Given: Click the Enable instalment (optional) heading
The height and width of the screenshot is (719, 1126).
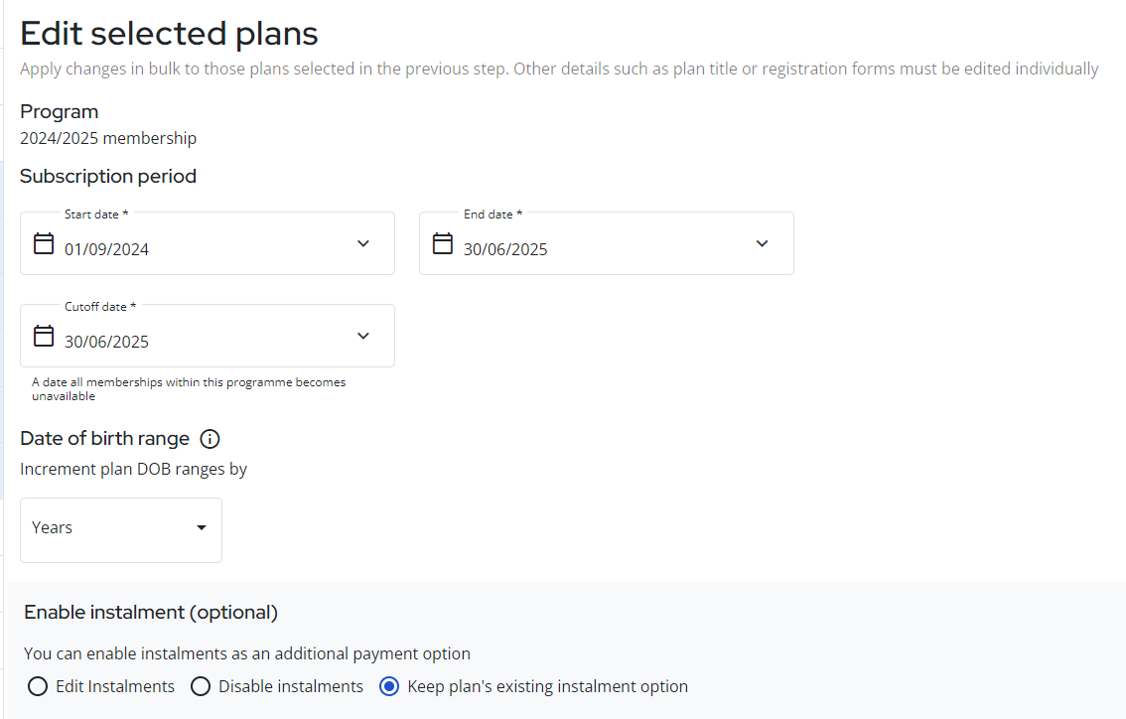Looking at the screenshot, I should click(x=151, y=612).
